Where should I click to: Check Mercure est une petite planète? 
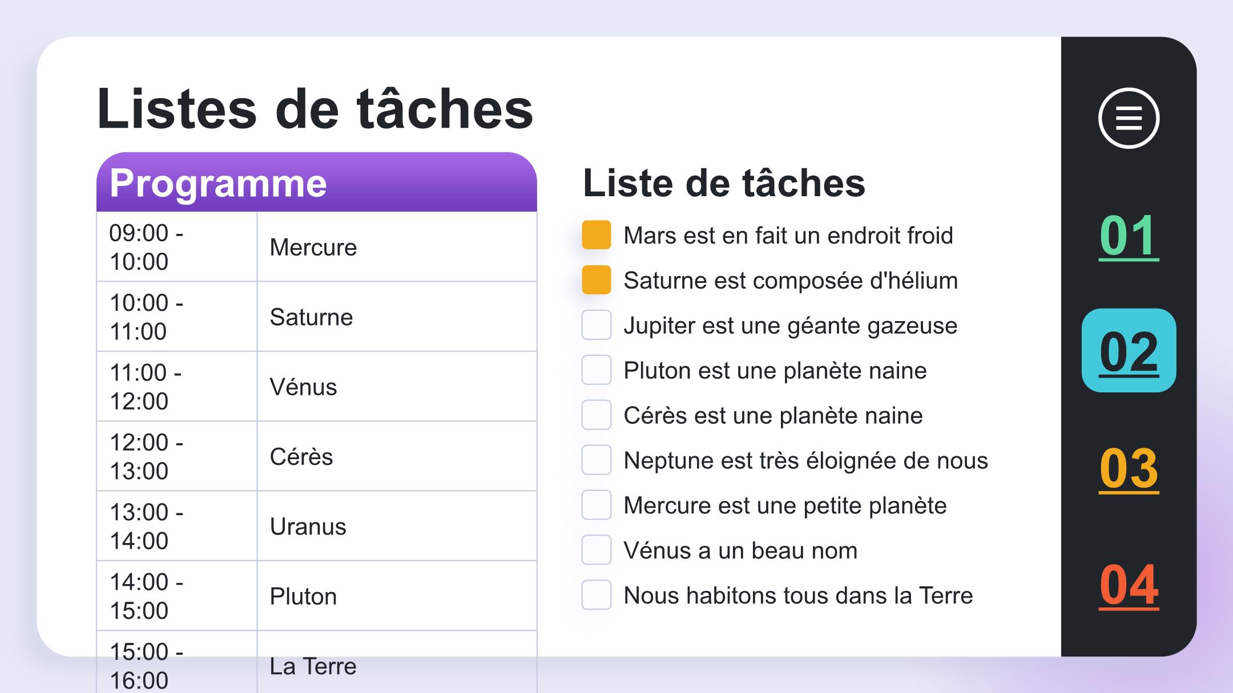(596, 505)
